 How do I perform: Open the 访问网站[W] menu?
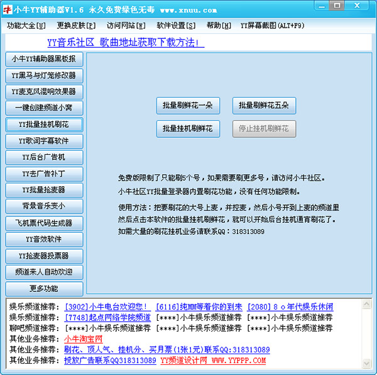pyautogui.click(x=126, y=26)
